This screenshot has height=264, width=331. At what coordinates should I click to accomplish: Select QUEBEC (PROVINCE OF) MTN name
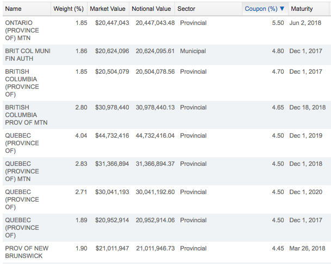[22, 171]
